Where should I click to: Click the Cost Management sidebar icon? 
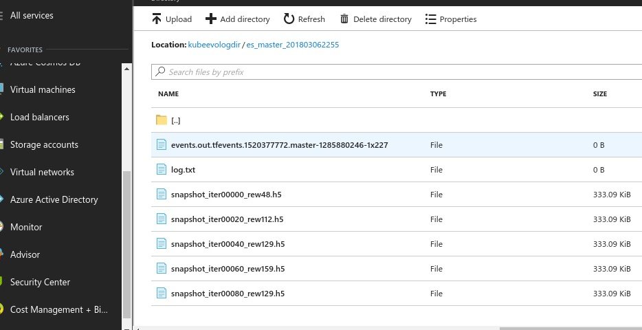1,309
